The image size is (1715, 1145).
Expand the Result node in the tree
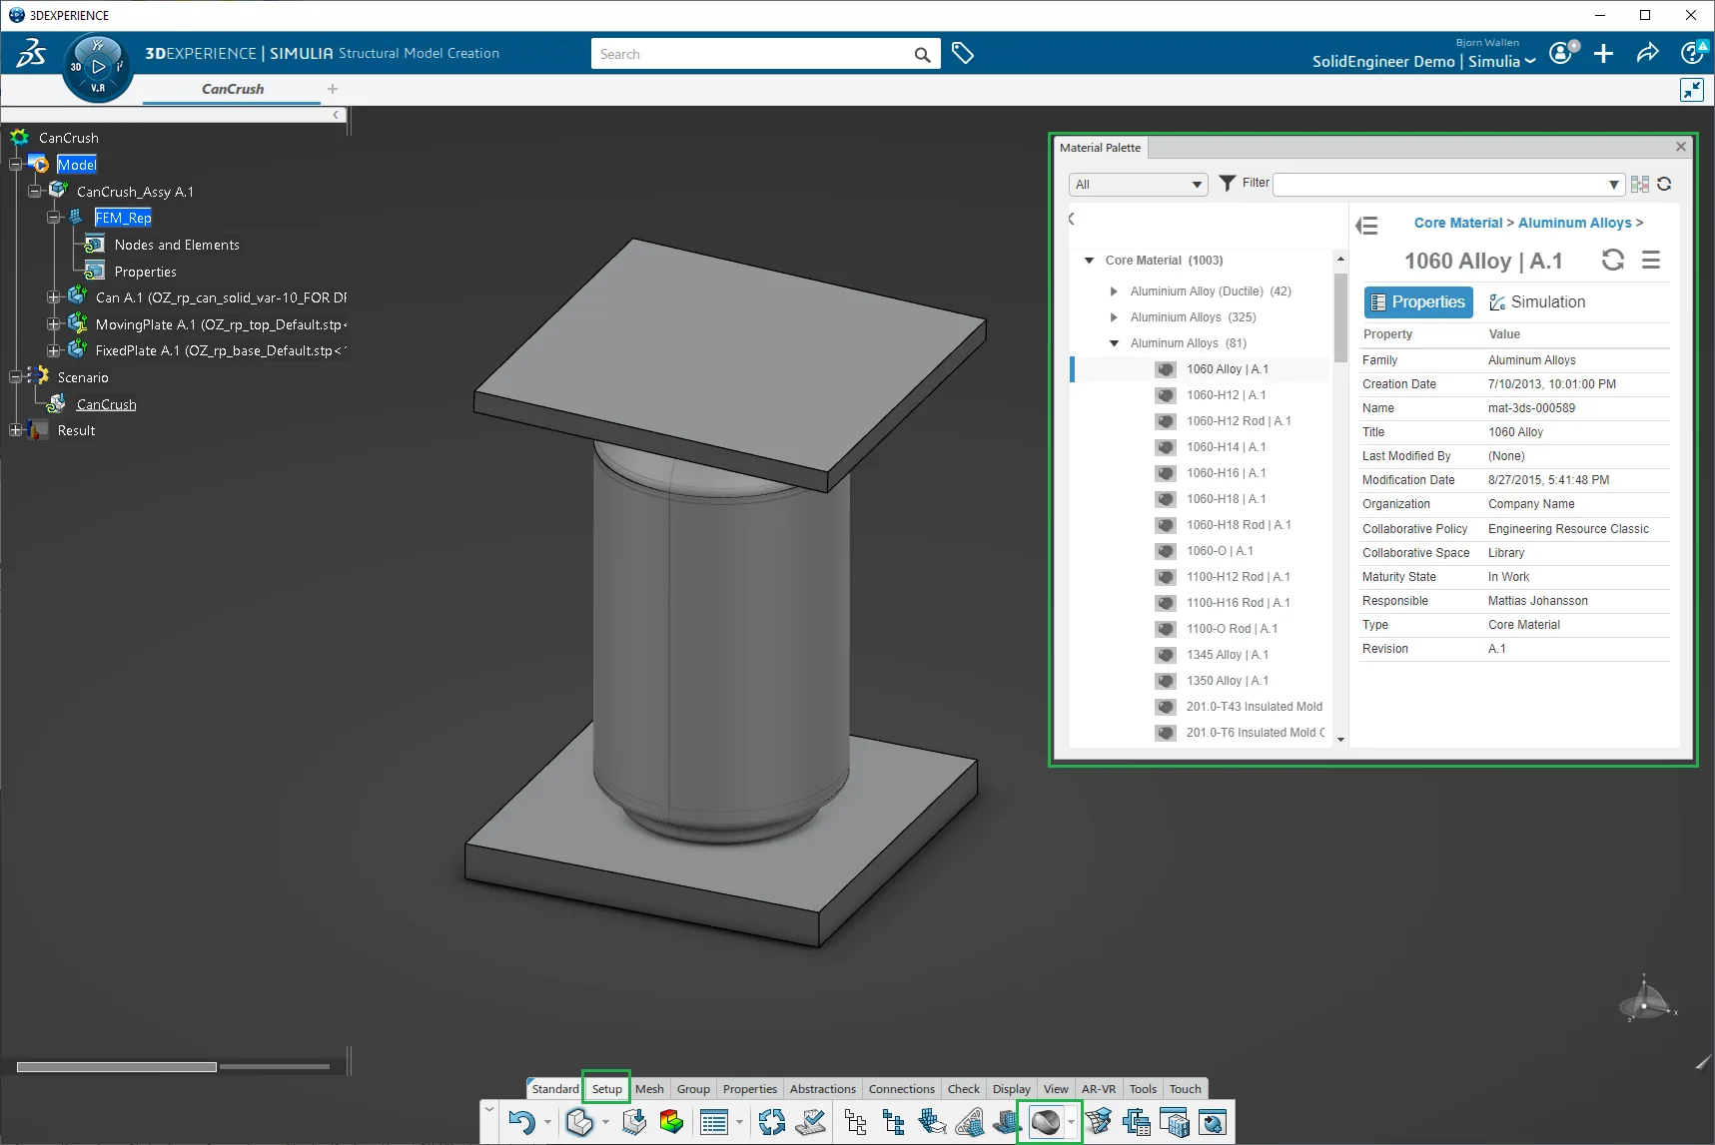tap(16, 430)
